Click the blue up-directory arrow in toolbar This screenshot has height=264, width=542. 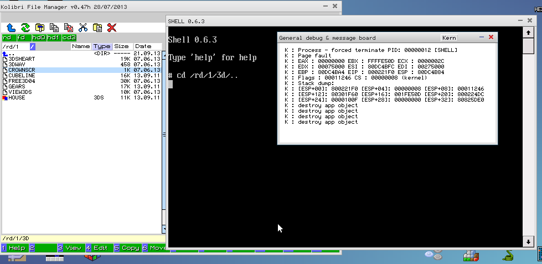click(11, 27)
